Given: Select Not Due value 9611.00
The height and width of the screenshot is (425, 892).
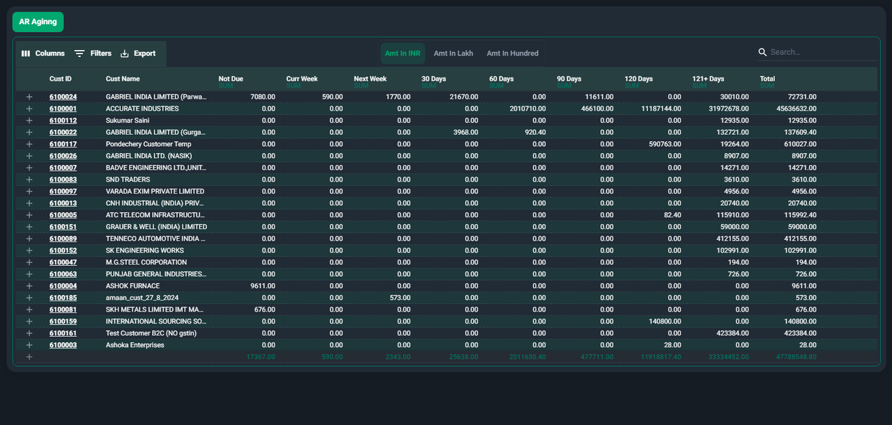Looking at the screenshot, I should click(263, 286).
